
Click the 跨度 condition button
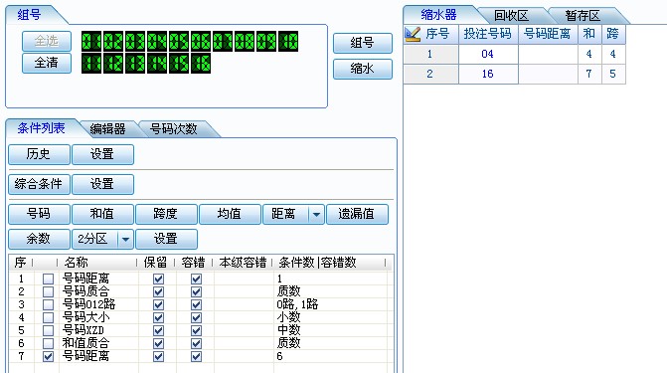pyautogui.click(x=166, y=214)
